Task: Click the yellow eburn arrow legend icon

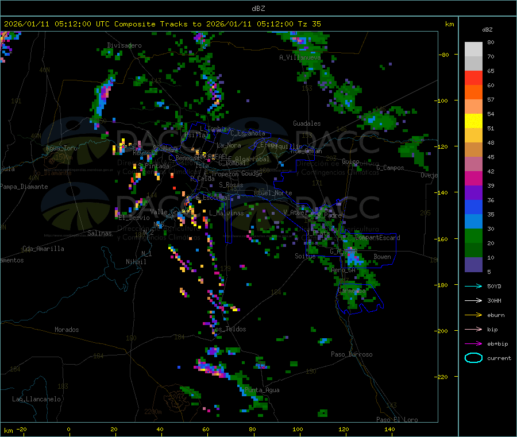Action: point(473,315)
